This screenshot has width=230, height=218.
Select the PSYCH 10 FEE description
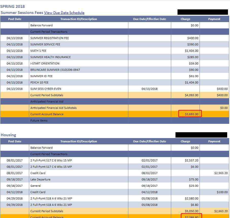(39, 82)
